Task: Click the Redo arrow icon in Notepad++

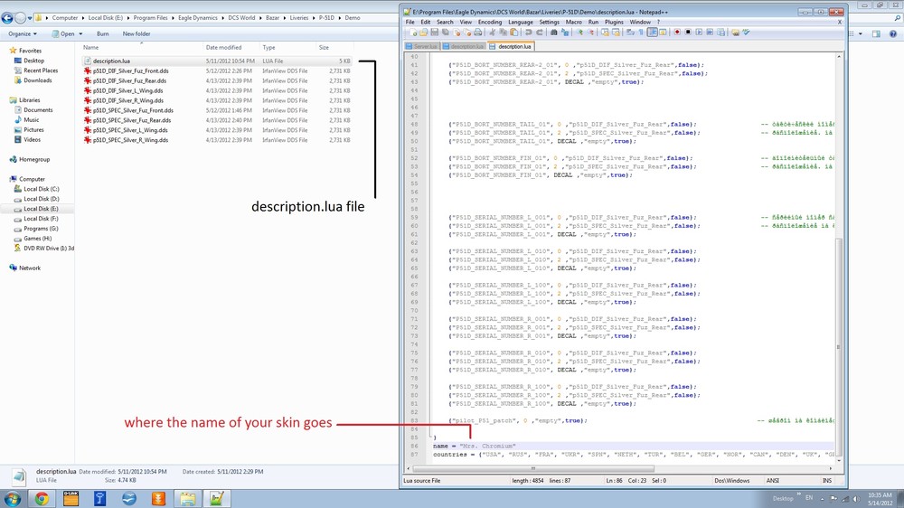Action: coord(539,33)
